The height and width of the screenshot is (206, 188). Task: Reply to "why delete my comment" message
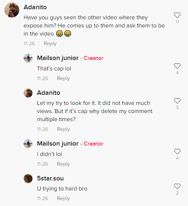(x=64, y=129)
